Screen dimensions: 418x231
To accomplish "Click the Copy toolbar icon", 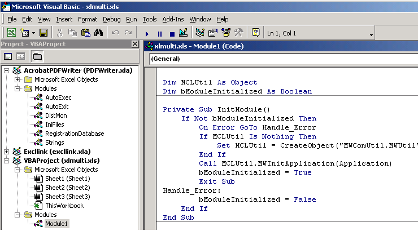I will [x=72, y=33].
